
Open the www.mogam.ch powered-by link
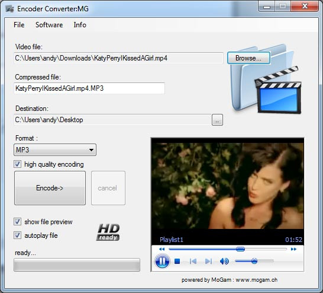pyautogui.click(x=257, y=280)
